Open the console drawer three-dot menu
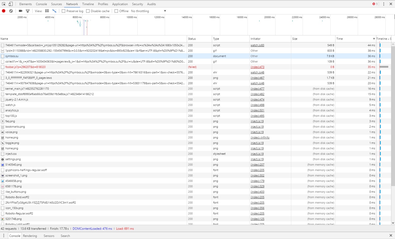This screenshot has height=239, width=395. [x=4, y=236]
